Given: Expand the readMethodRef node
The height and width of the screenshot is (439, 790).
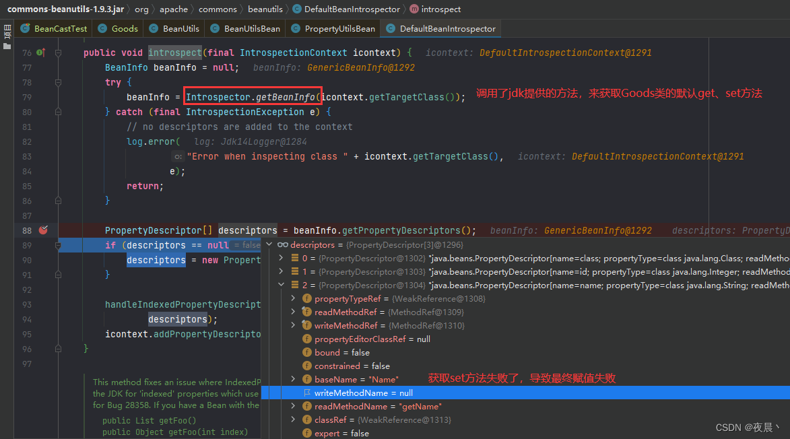Looking at the screenshot, I should pyautogui.click(x=293, y=312).
